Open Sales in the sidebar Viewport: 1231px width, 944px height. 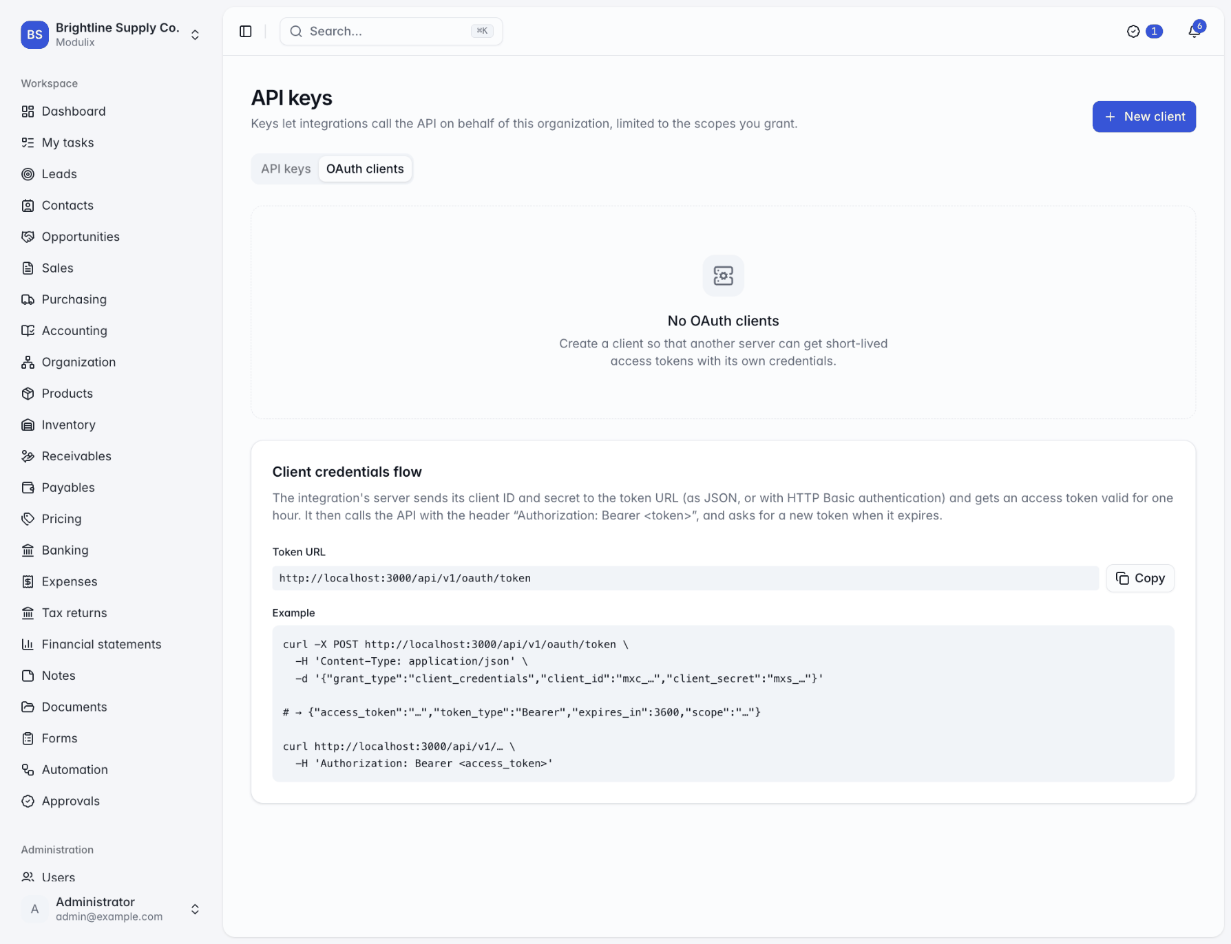pos(112,268)
